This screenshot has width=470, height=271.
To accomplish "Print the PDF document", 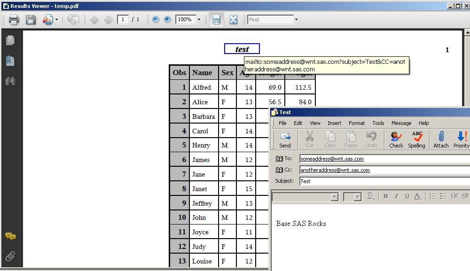I will point(14,20).
